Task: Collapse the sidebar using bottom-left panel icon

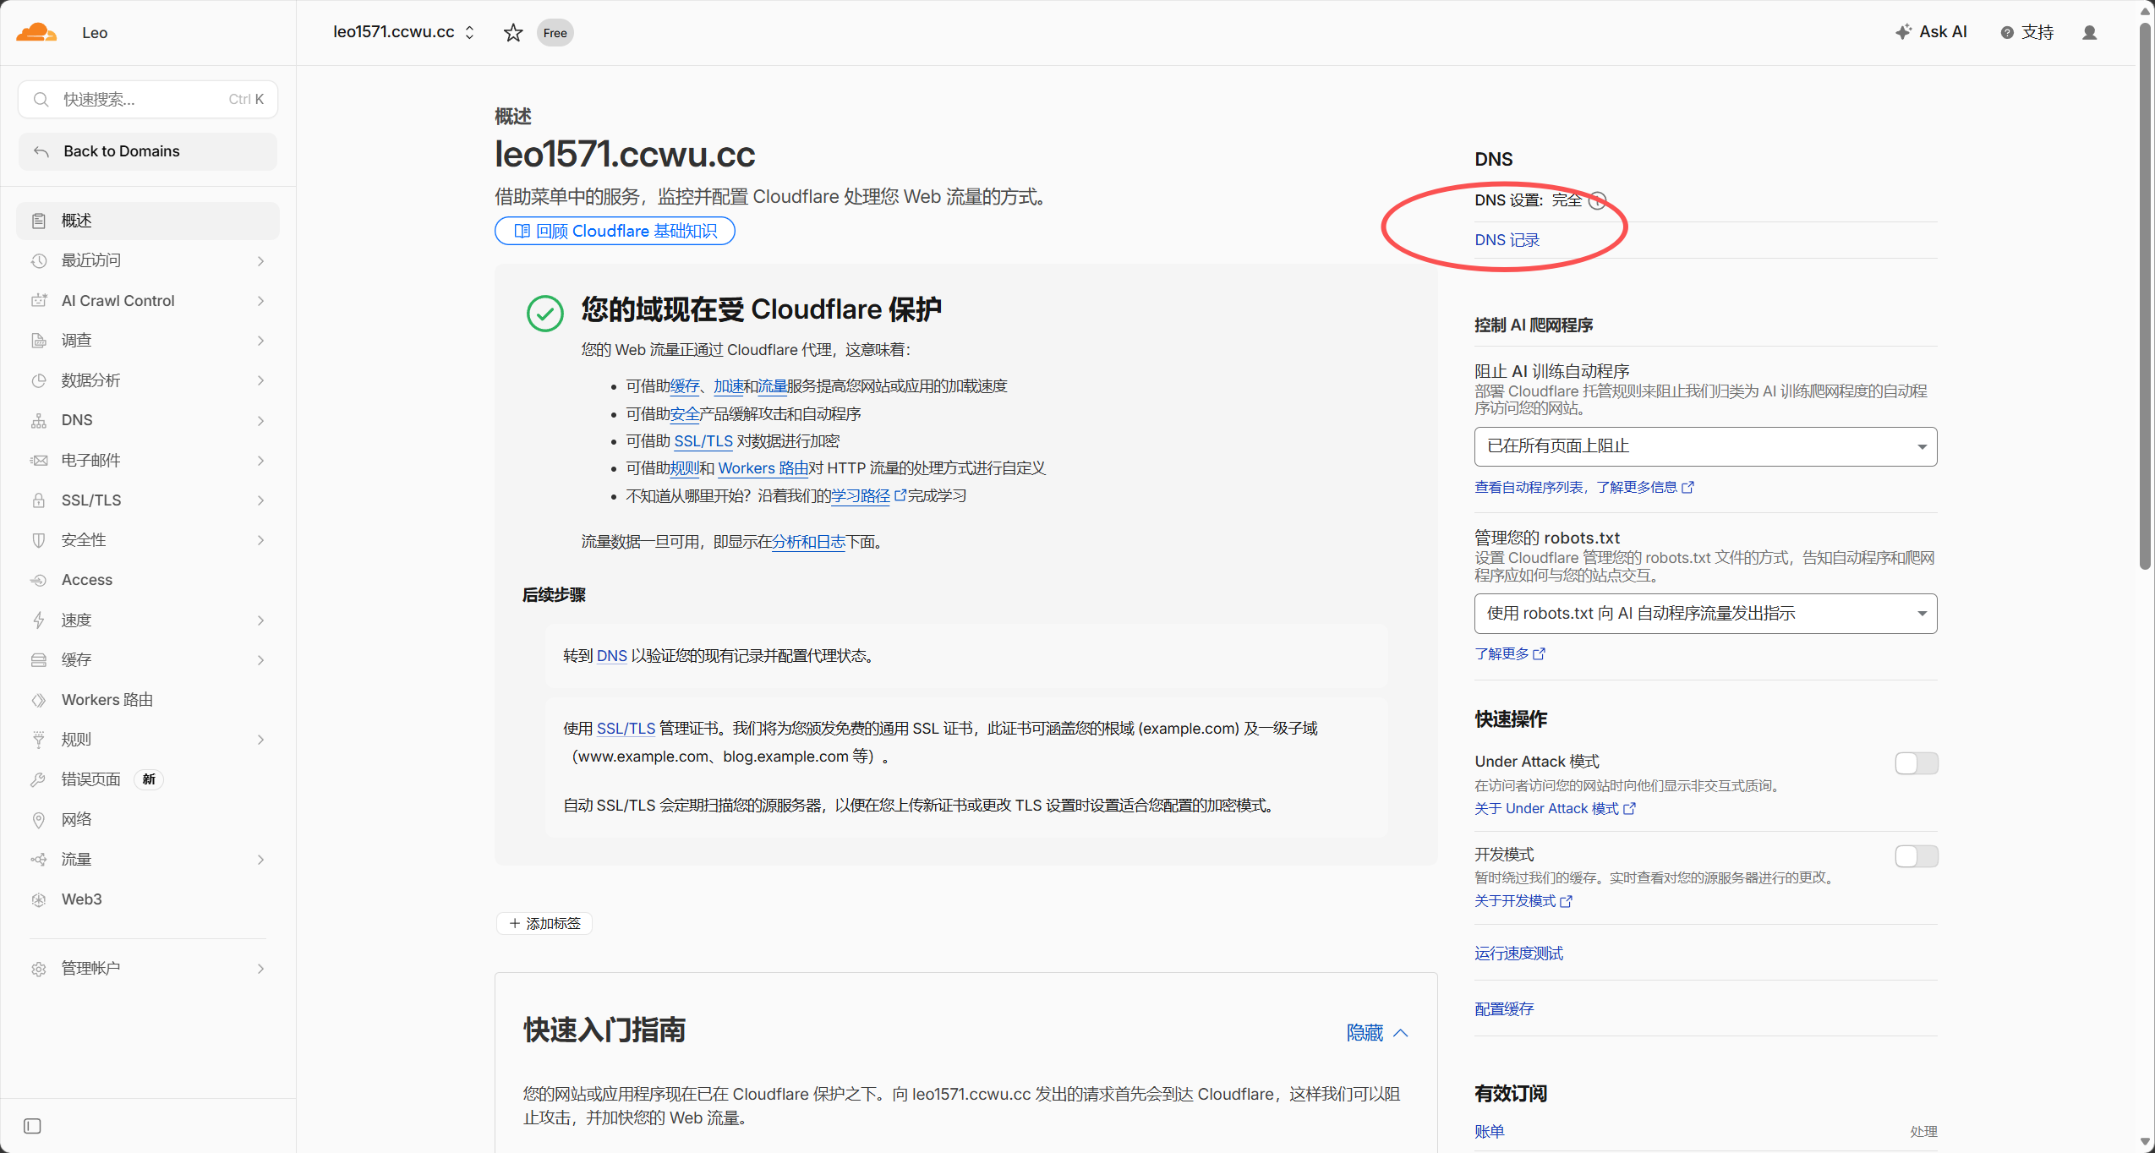Action: coord(32,1126)
